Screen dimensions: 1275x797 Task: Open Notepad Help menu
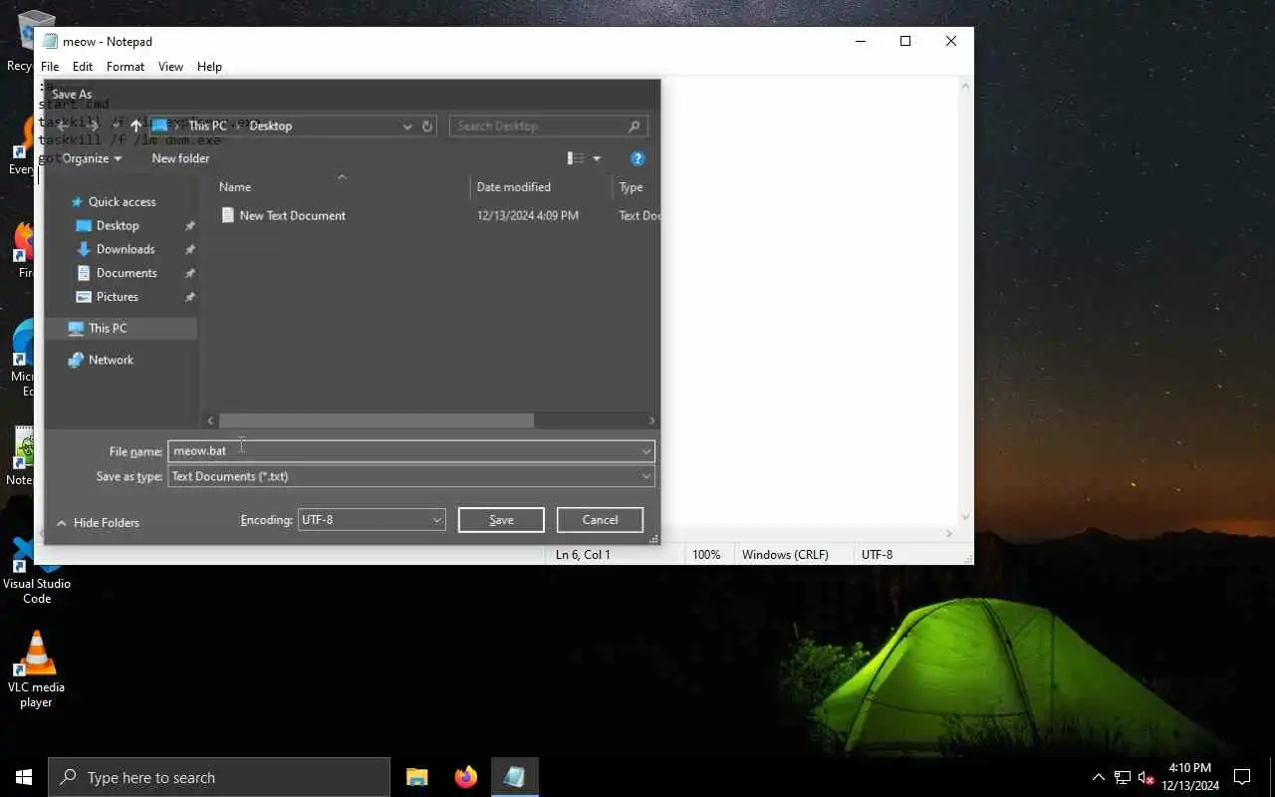coord(209,67)
